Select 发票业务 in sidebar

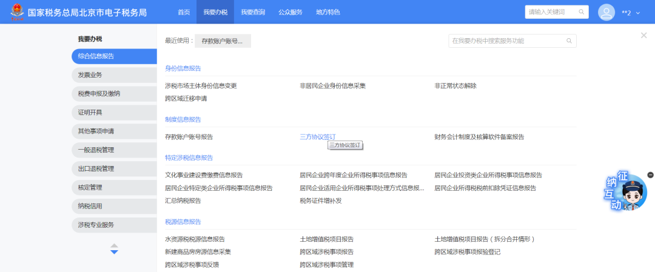(114, 75)
